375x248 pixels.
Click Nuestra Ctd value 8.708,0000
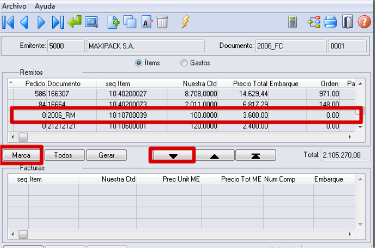pyautogui.click(x=201, y=93)
